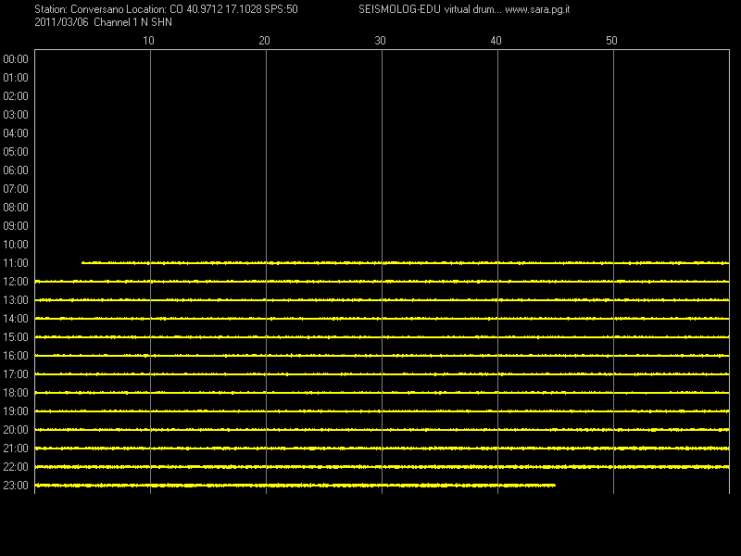Click the 15:00 hour label

coord(16,337)
